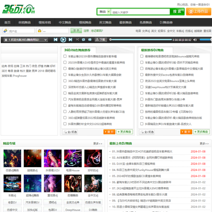The height and width of the screenshot is (212, 212).
Task: Check the box for 最嗨硬核电音酒吧夜店高端Bounce越南风串烧
Action: point(141,56)
